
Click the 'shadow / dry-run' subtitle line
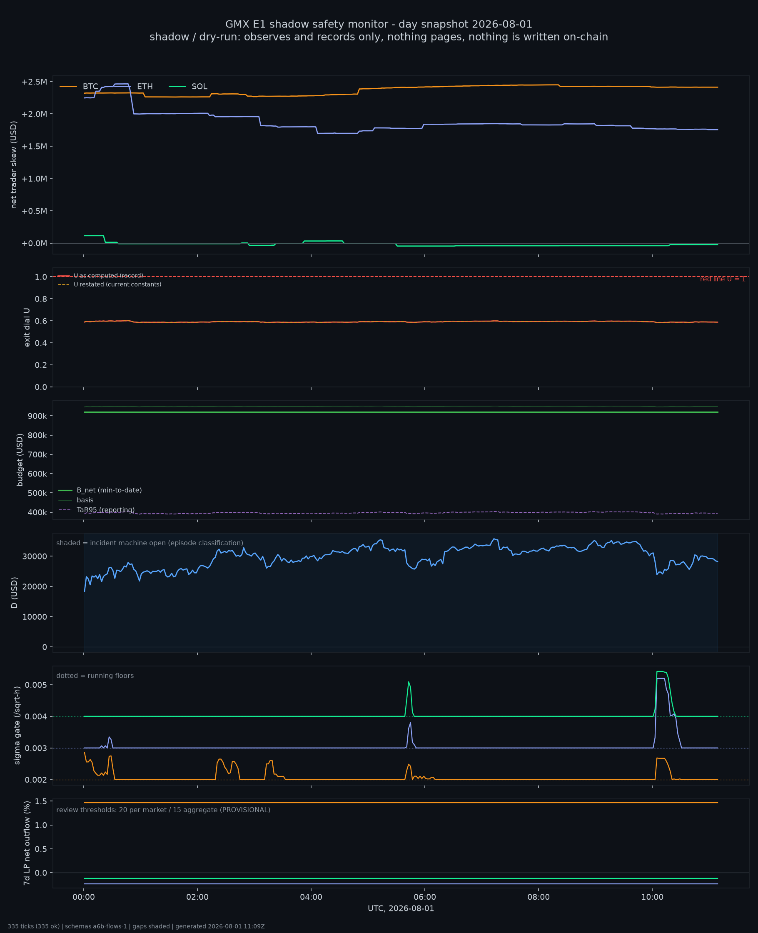tap(379, 37)
